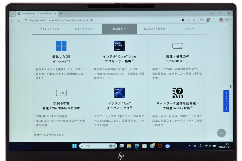The height and width of the screenshot is (161, 242).
Task: Click the memory module icon
Action: pyautogui.click(x=178, y=46)
